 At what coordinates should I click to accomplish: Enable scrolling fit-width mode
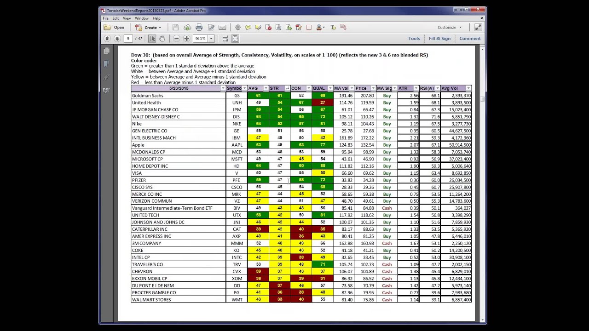225,39
